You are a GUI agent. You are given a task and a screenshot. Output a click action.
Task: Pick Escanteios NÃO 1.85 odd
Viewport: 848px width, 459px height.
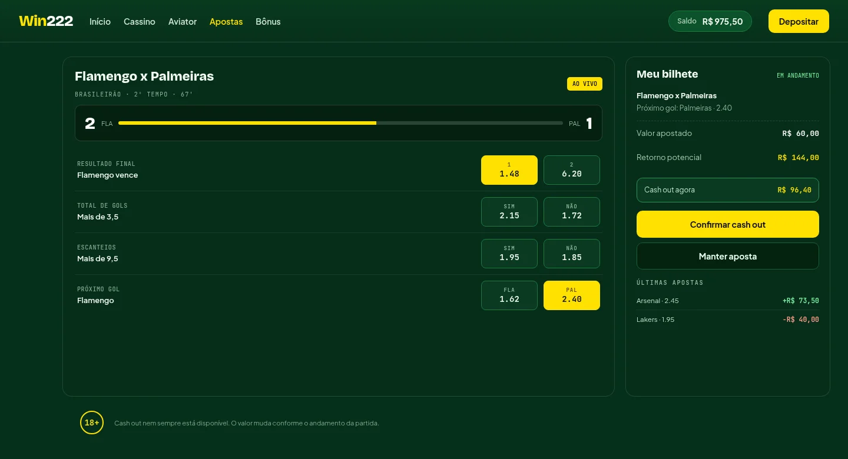(572, 254)
